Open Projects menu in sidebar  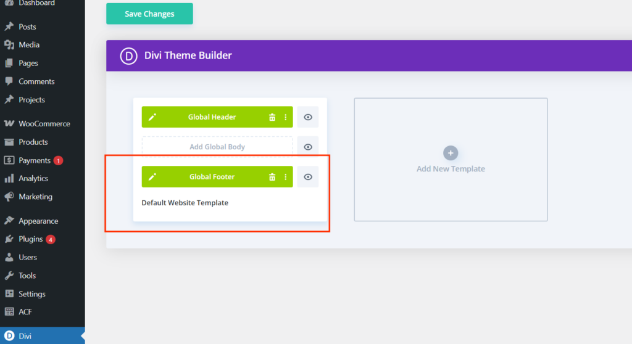tap(43, 100)
